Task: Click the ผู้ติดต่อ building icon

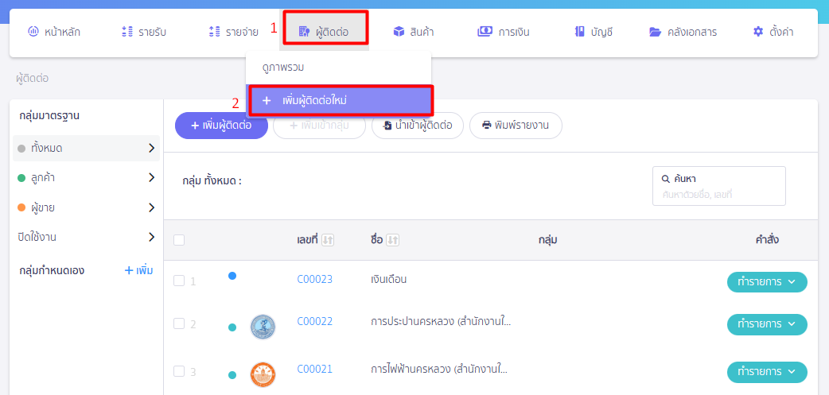Action: coord(304,32)
